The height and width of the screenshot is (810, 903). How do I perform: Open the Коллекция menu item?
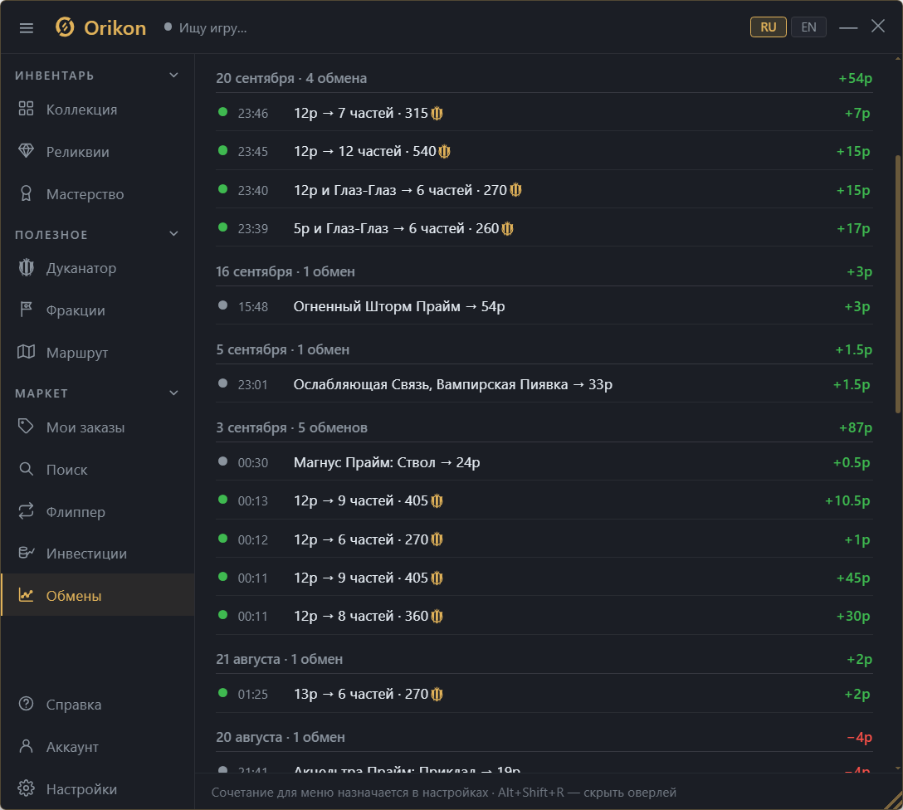(98, 110)
